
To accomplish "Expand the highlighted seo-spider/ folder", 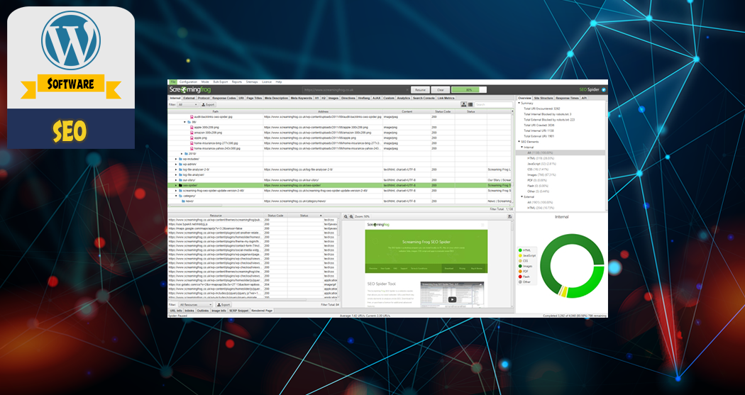I will [x=176, y=186].
